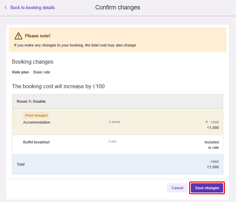The image size is (236, 202).
Task: Click the 2 adults guest text
Action: [x=114, y=122]
